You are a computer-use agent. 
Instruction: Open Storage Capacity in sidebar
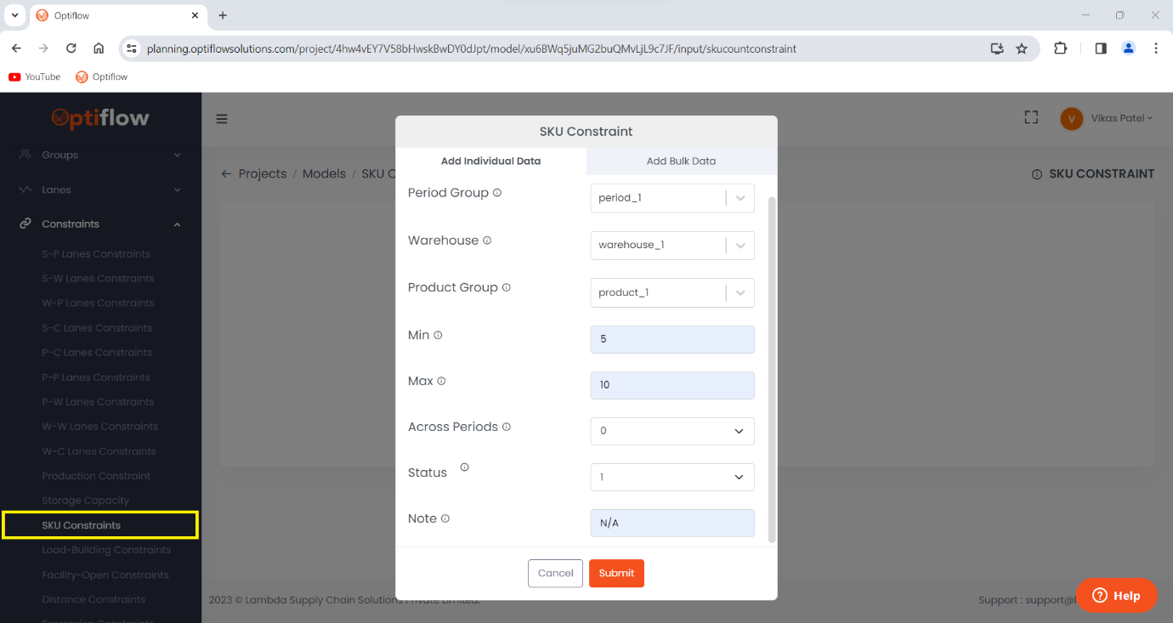85,501
